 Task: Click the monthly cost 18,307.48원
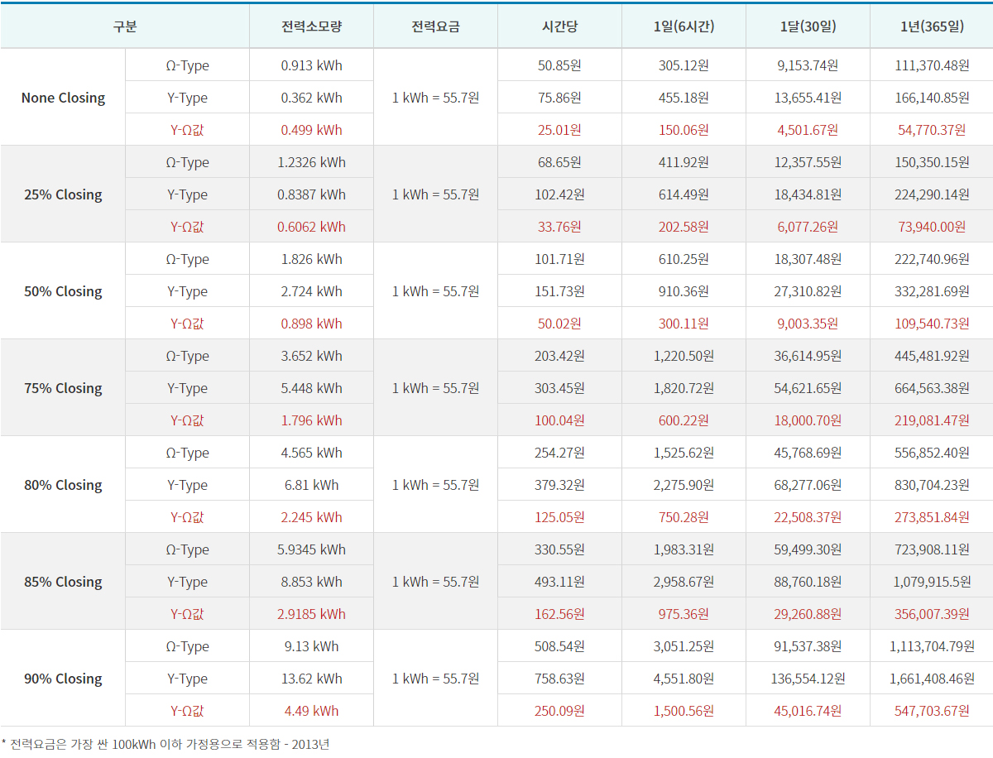coord(808,259)
